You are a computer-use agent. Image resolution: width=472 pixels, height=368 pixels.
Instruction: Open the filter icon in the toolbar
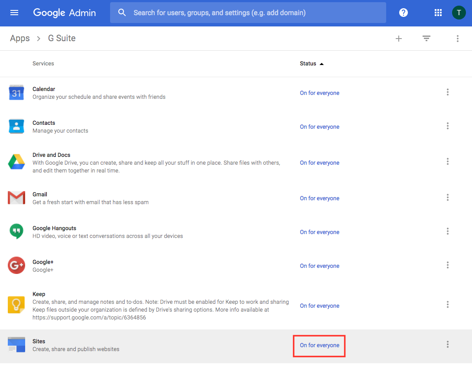pyautogui.click(x=426, y=38)
